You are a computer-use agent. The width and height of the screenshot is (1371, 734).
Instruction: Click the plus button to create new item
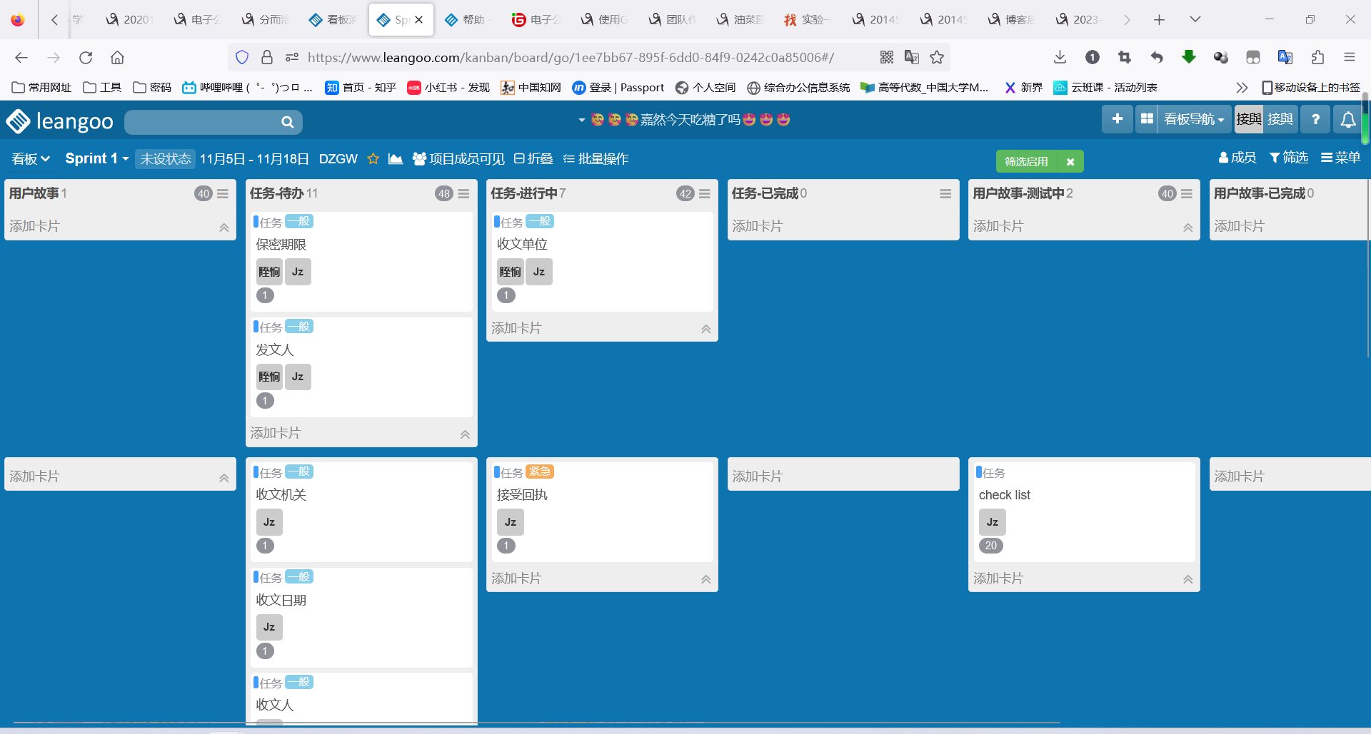1118,119
